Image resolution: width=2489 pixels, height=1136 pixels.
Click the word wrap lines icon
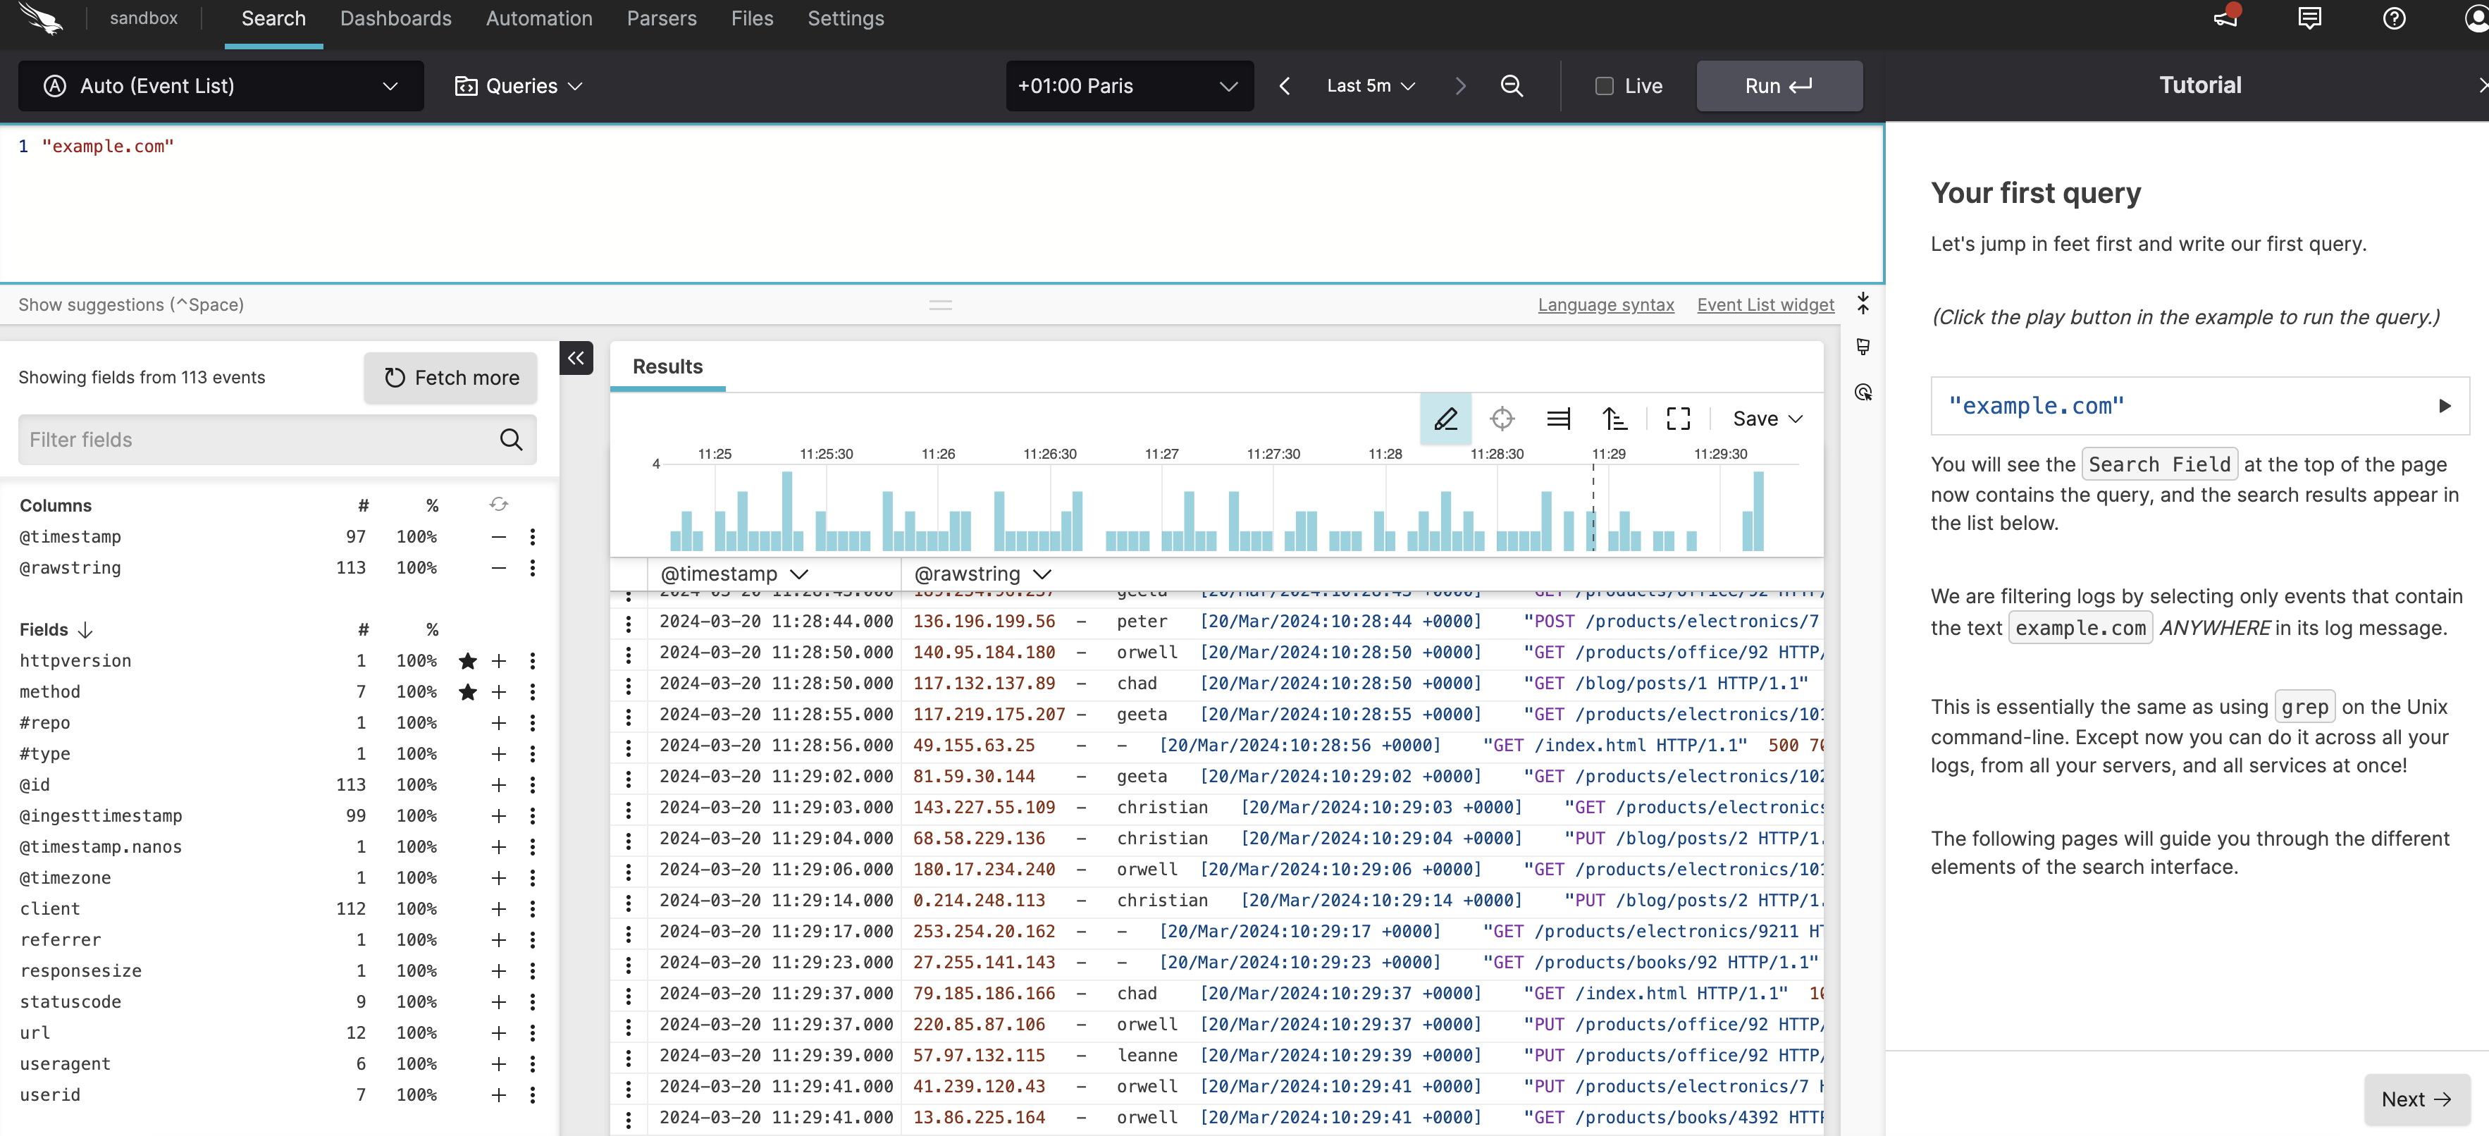coord(1557,419)
